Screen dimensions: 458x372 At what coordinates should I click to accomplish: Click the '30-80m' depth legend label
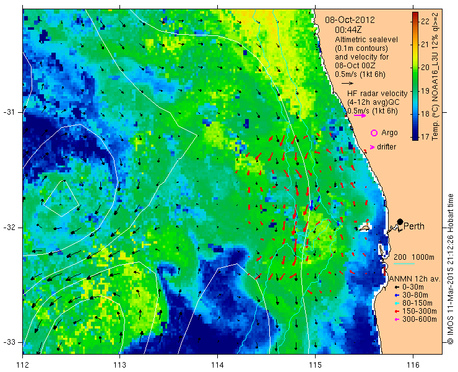[x=415, y=295]
